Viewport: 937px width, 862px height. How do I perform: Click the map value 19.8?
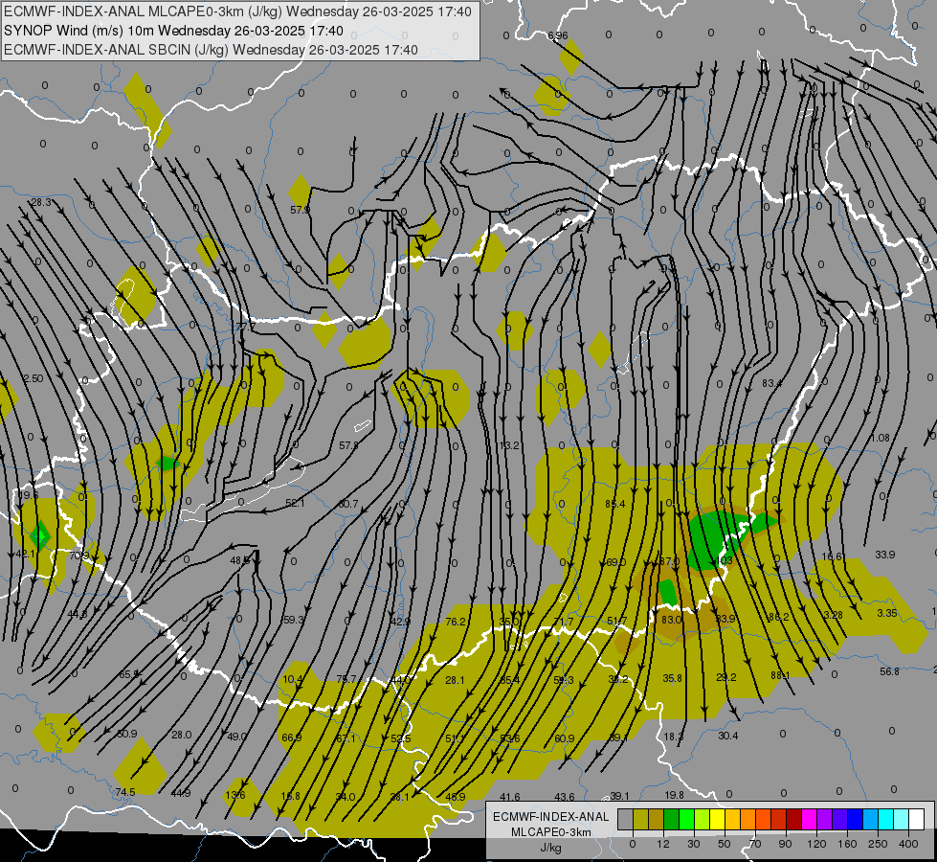(674, 795)
